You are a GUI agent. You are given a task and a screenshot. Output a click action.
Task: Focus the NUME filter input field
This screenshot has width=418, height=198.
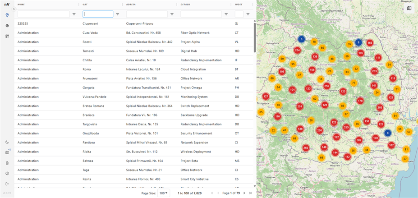click(44, 14)
